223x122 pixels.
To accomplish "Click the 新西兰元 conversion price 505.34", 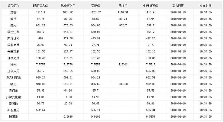I will tap(151, 110).
